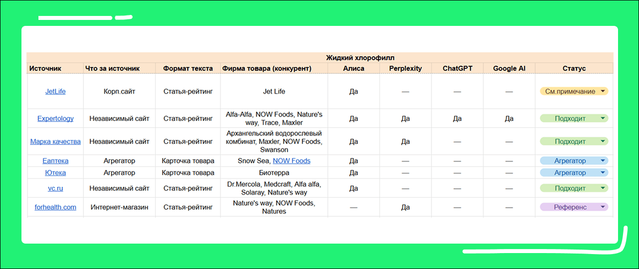This screenshot has width=639, height=269.
Task: Open the См.примечание status dropdown
Action: pos(574,92)
